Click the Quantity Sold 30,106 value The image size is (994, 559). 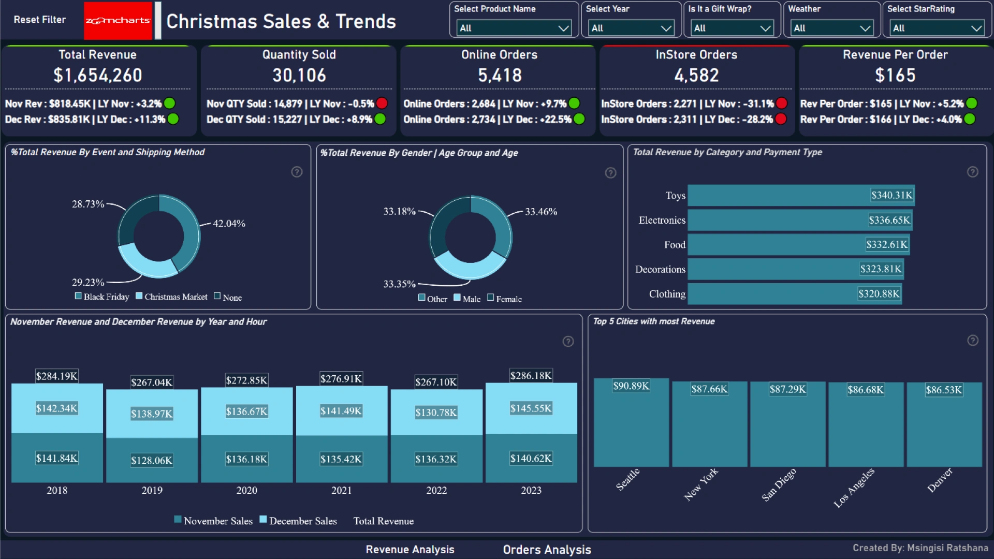point(299,76)
